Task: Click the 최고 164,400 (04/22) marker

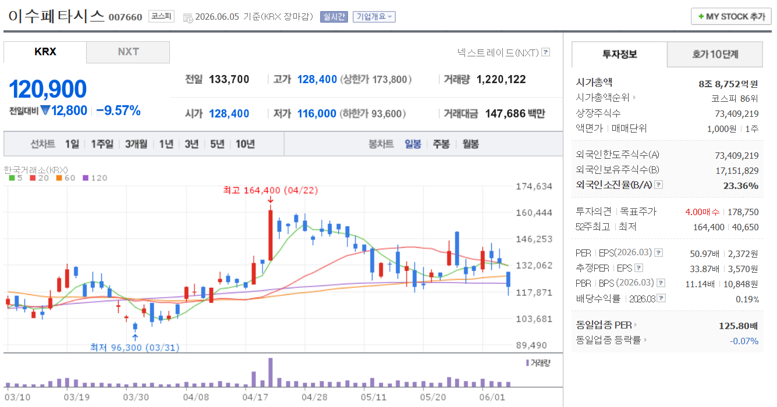Action: [x=270, y=190]
